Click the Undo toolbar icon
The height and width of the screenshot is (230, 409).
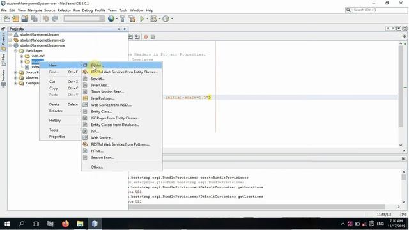(45, 19)
